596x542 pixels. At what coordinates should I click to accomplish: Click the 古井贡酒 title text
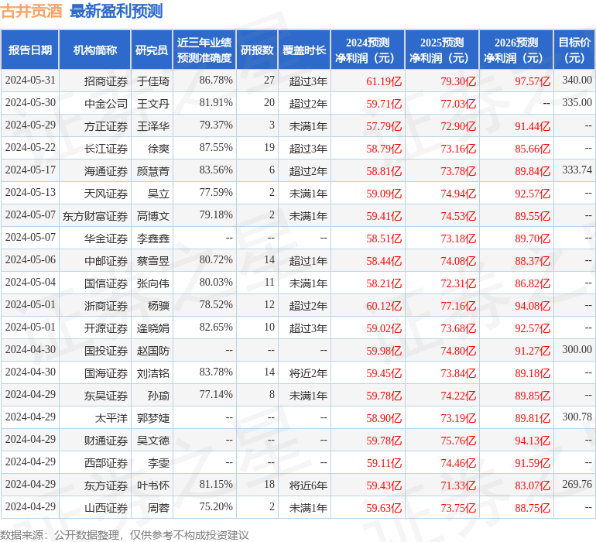[31, 11]
